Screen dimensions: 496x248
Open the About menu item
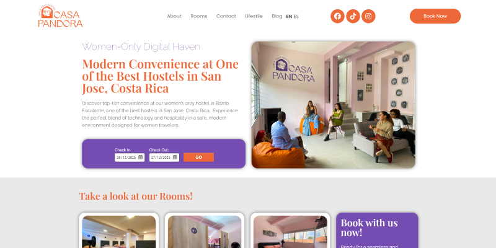point(174,16)
